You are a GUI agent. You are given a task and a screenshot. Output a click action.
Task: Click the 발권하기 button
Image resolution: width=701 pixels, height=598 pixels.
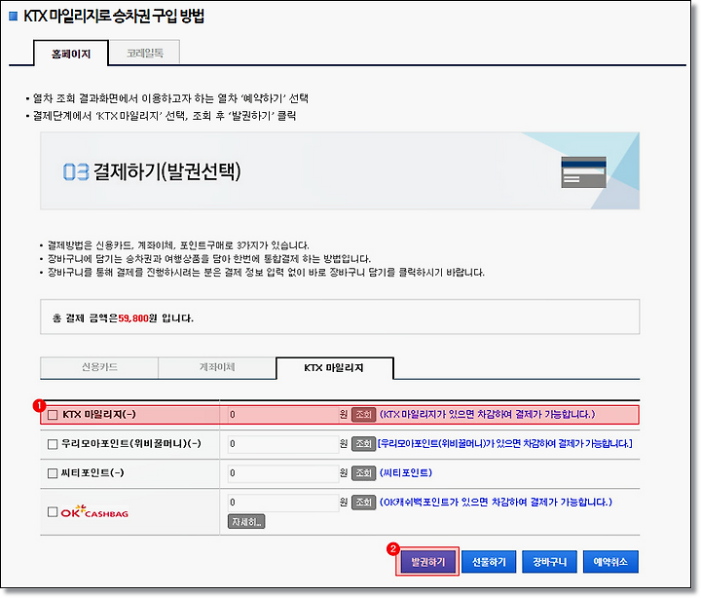point(427,562)
